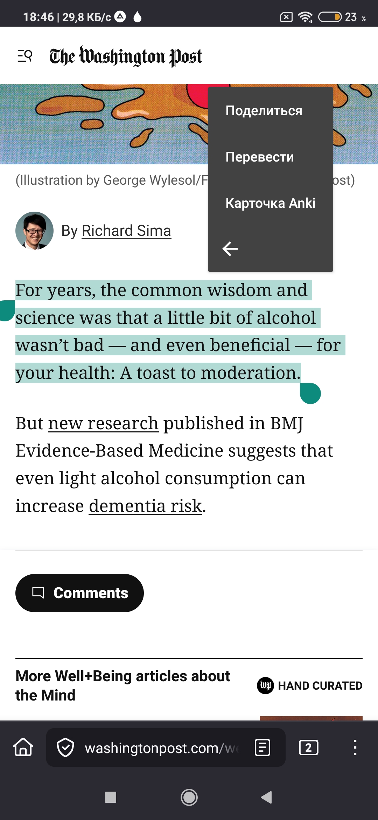378x820 pixels.
Task: Enable reader mode icon in address bar
Action: [x=262, y=747]
